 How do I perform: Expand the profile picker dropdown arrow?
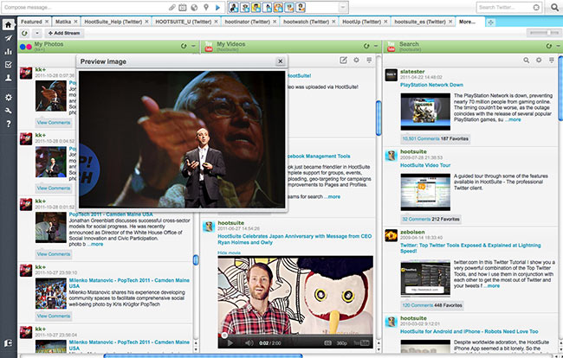[x=343, y=7]
